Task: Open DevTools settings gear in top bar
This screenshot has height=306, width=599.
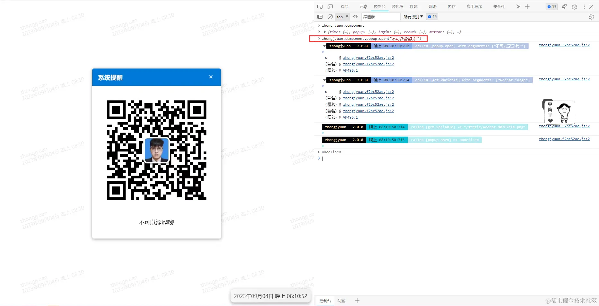Action: [x=575, y=7]
